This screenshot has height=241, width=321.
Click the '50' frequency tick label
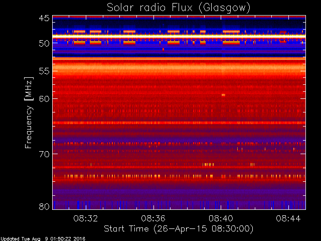pyautogui.click(x=44, y=43)
